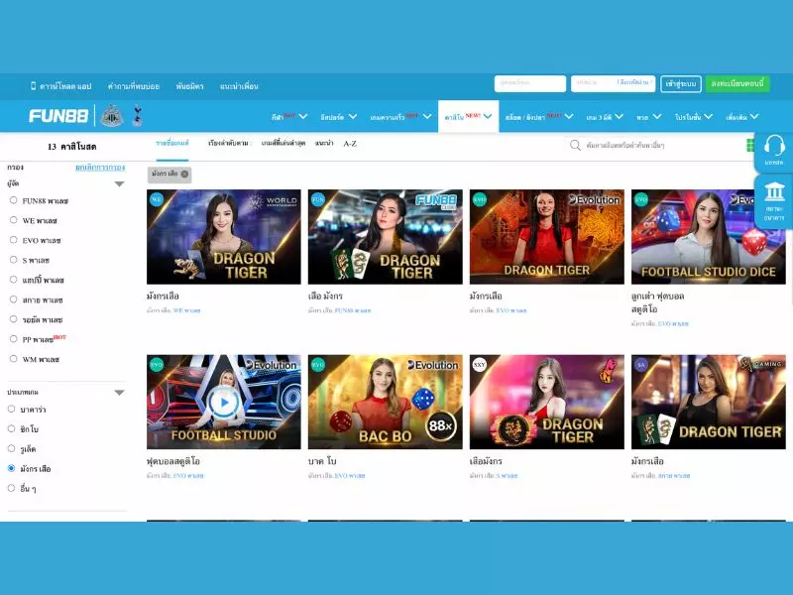Image resolution: width=793 pixels, height=595 pixels.
Task: Click FUN badge on FUN88 Dragon Tiger card
Action: [318, 199]
